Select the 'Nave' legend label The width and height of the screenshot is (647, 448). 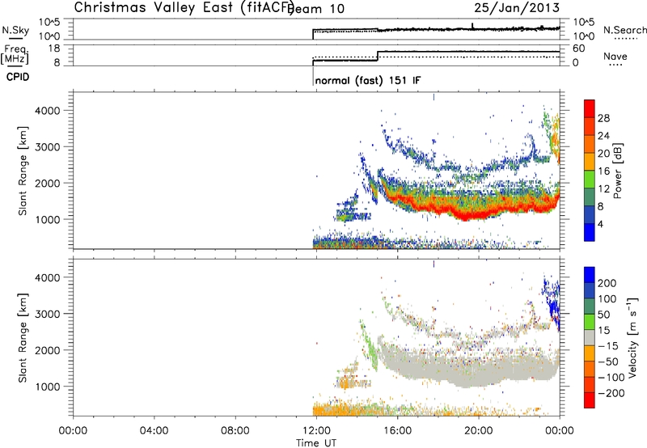tap(615, 56)
